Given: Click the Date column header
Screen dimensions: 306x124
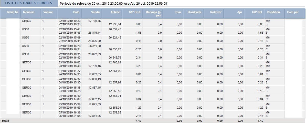Looking at the screenshot, I should coord(69,14).
